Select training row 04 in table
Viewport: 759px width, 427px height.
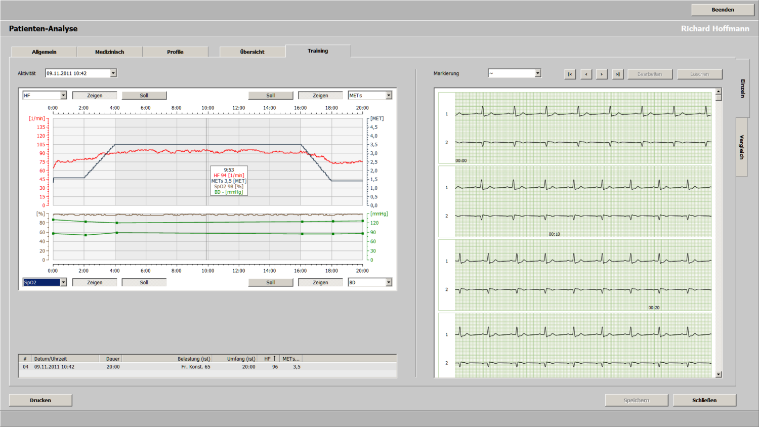pos(207,367)
